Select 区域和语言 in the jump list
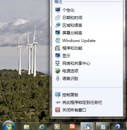127x130 pixels. point(88,25)
